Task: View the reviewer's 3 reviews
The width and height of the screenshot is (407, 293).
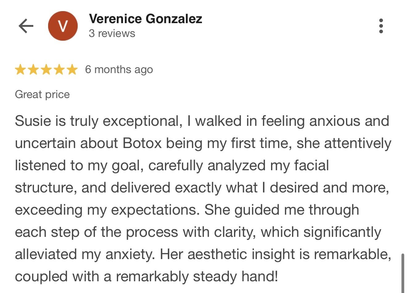Action: [112, 33]
